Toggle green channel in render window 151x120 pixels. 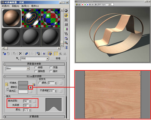click(x=85, y=5)
